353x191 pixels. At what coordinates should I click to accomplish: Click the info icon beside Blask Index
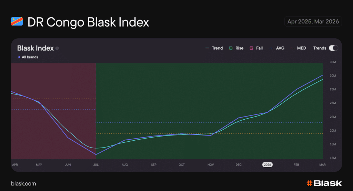[57, 48]
